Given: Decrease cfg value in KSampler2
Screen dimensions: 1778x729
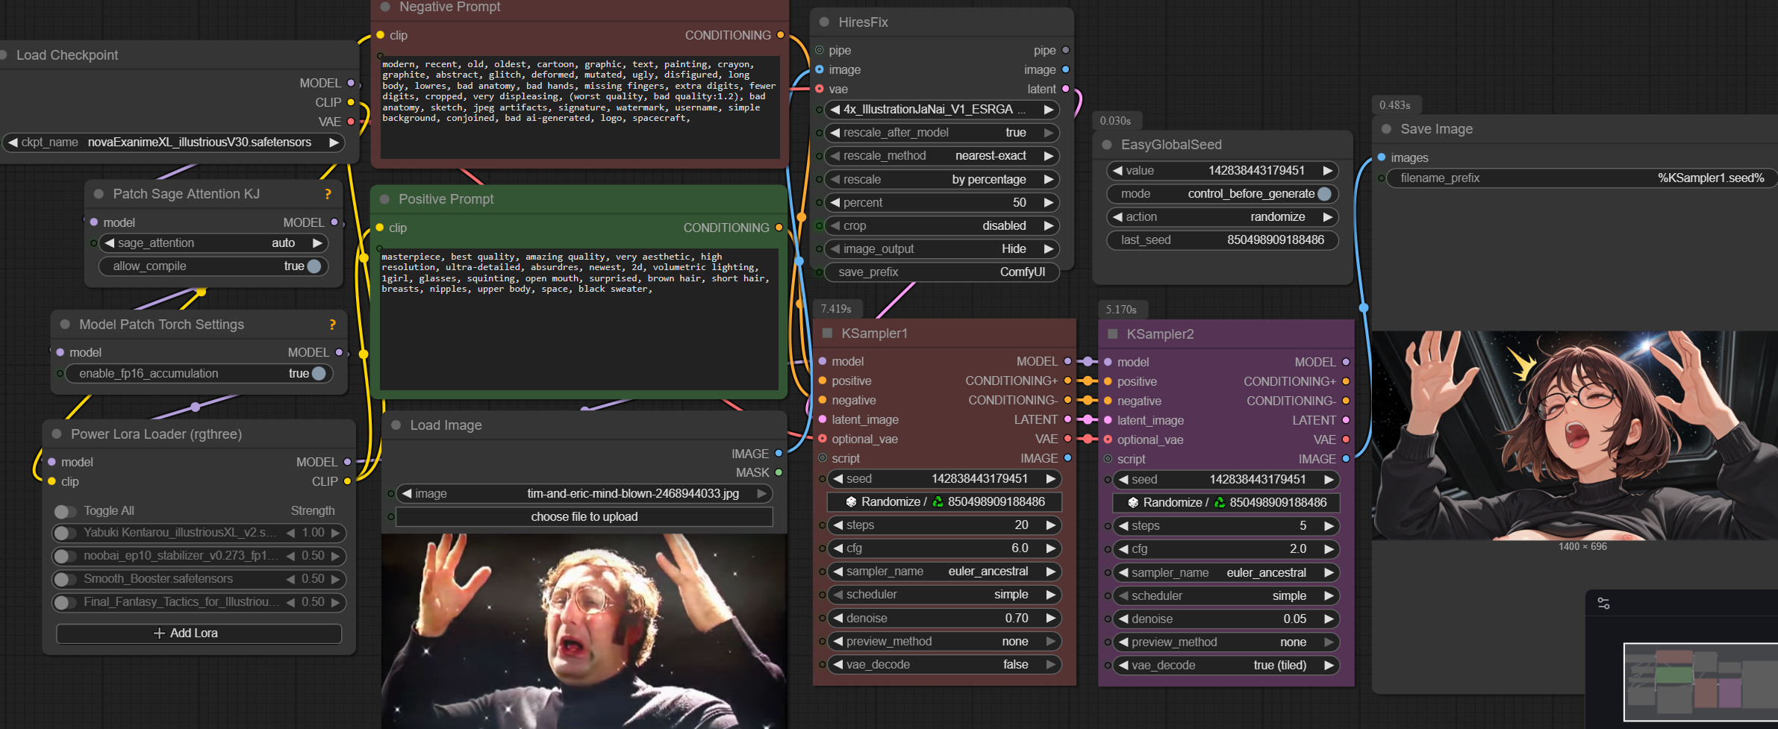Looking at the screenshot, I should (x=1123, y=549).
